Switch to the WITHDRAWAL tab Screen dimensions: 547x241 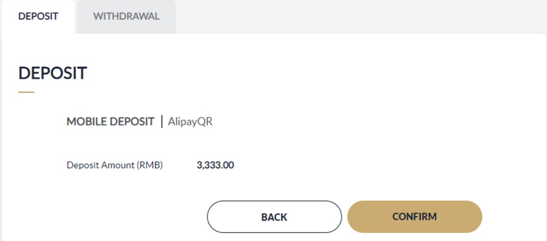[126, 16]
